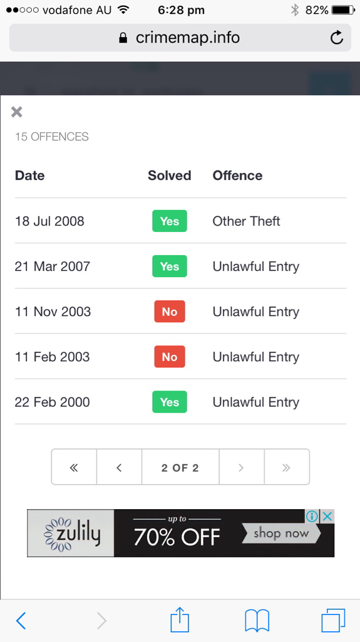Tap the Safari back arrow

(x=21, y=621)
